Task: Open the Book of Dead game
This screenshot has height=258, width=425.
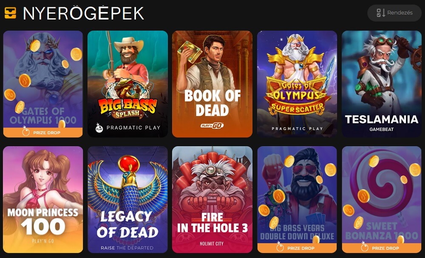Action: click(212, 84)
